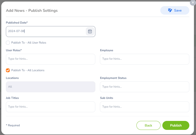Open the calendar date picker
Image resolution: width=196 pixels, height=135 pixels.
[90, 32]
